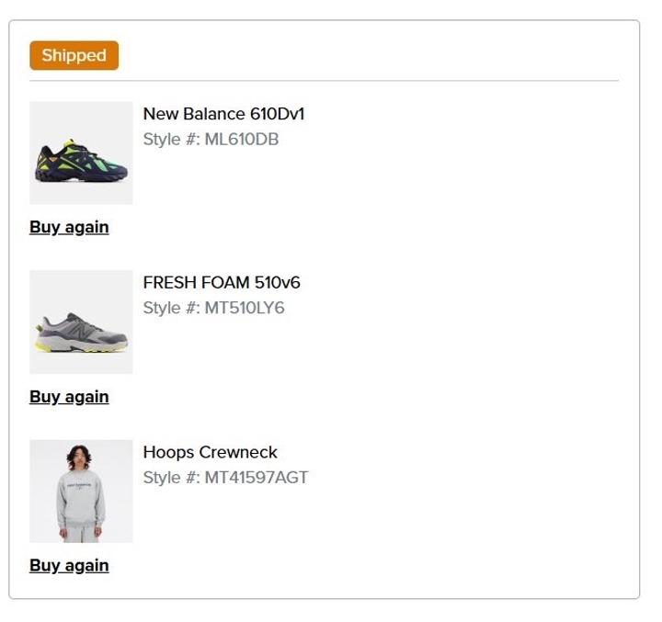The width and height of the screenshot is (662, 622).
Task: Select the style code MT510LY6
Action: pos(245,308)
